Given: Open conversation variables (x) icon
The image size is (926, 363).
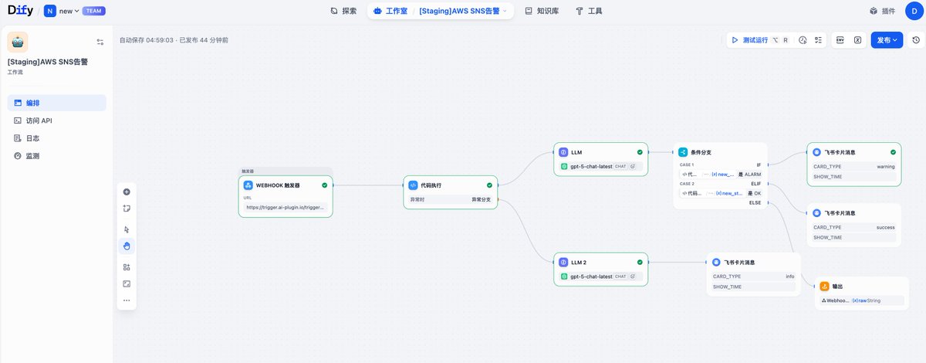Looking at the screenshot, I should point(857,39).
